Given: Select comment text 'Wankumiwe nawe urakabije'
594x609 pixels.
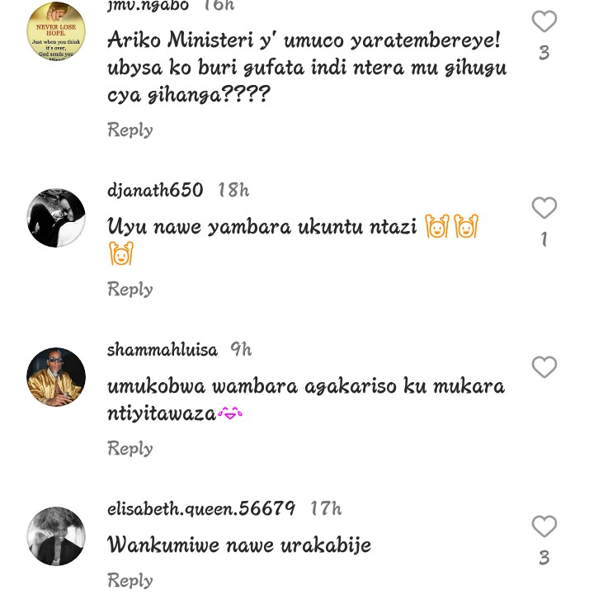Looking at the screenshot, I should [239, 545].
